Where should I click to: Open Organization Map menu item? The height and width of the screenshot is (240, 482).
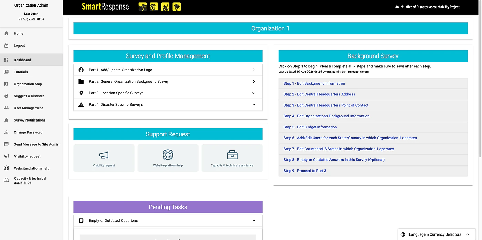(x=28, y=84)
